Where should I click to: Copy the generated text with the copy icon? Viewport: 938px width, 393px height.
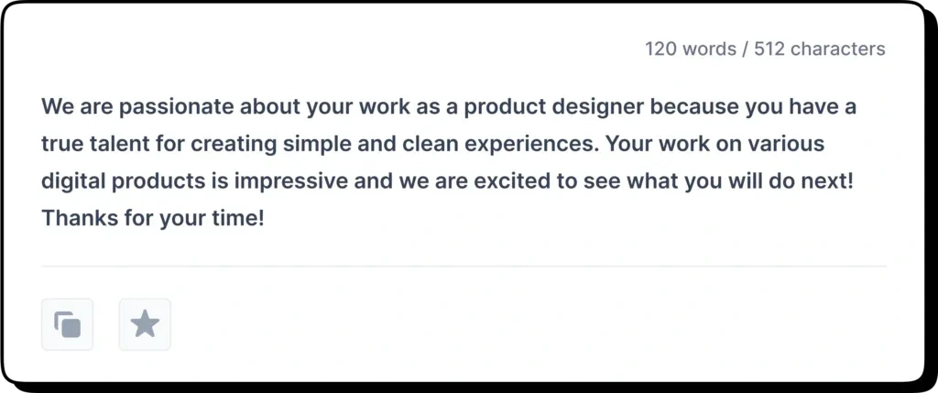pos(67,324)
